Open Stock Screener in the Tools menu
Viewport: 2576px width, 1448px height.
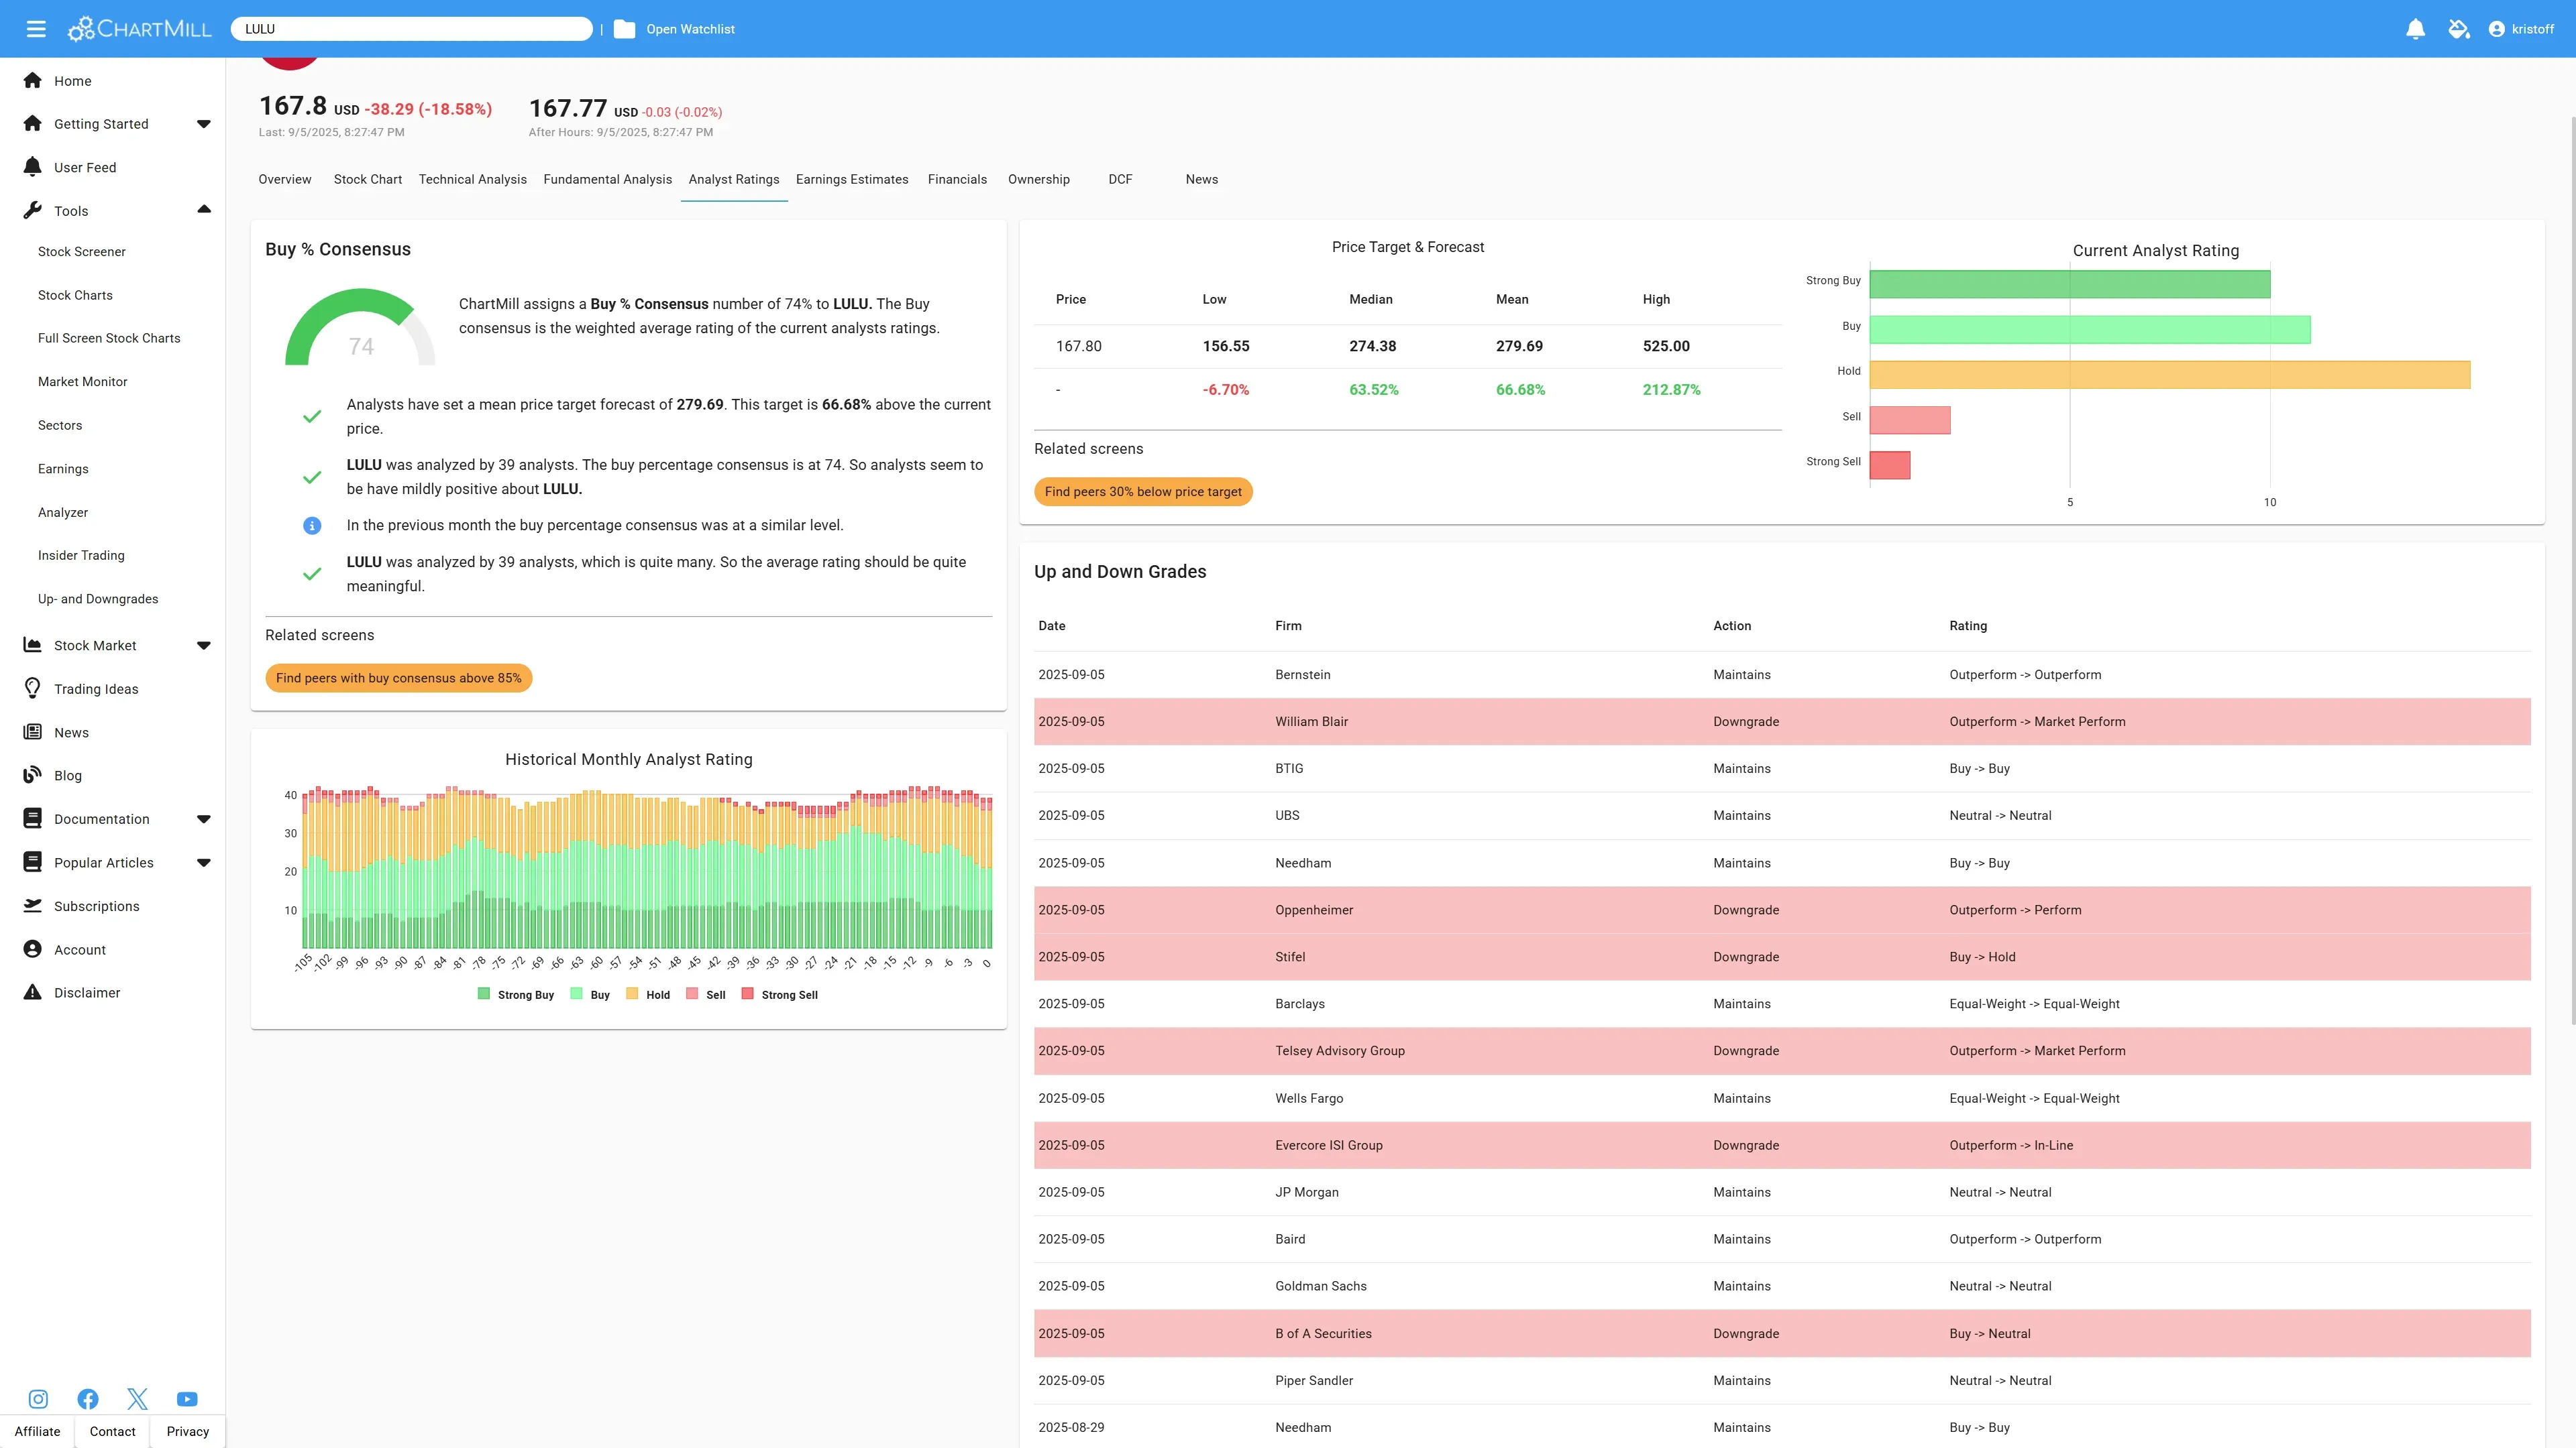tap(82, 252)
